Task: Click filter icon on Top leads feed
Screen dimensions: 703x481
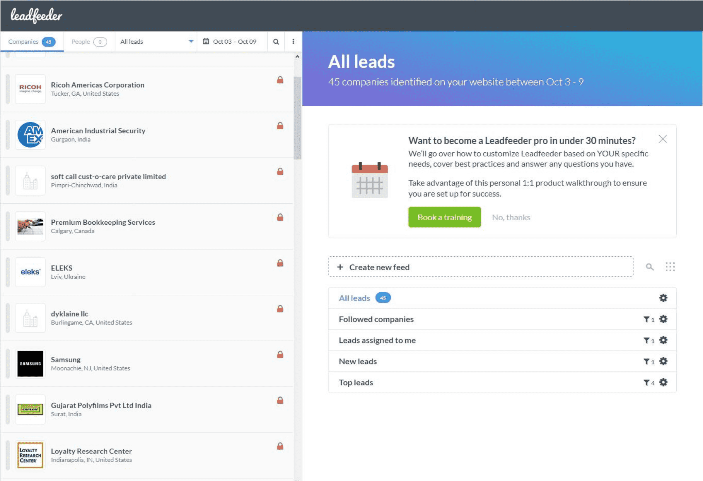Action: click(x=646, y=383)
